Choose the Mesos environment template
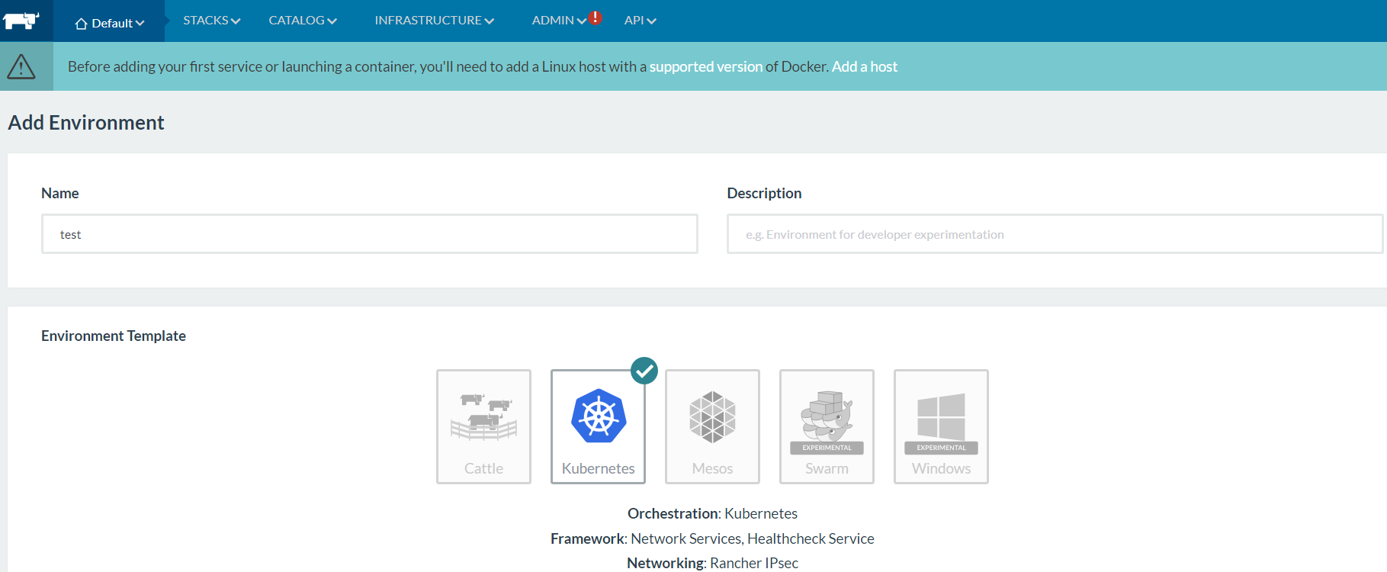The image size is (1387, 572). (x=712, y=426)
